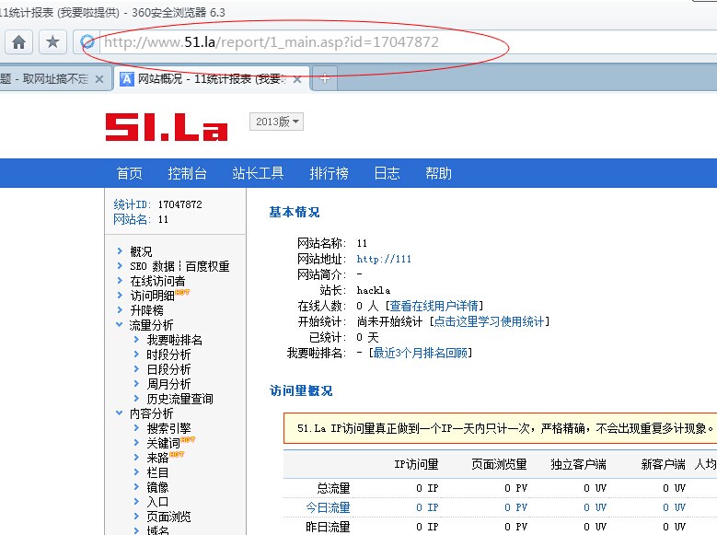Image resolution: width=717 pixels, height=535 pixels.
Task: Open 站长工具 menu
Action: pos(258,173)
